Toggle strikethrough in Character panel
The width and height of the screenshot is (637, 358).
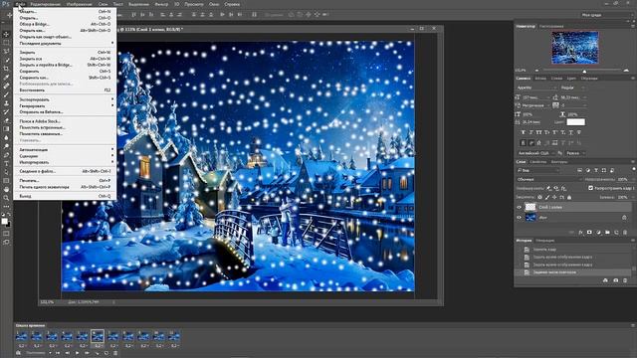579,132
